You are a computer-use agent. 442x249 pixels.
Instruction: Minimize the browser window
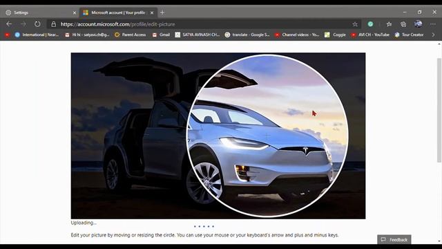click(405, 12)
